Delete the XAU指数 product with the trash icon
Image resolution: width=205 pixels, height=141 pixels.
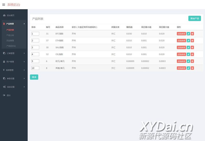[192, 48]
